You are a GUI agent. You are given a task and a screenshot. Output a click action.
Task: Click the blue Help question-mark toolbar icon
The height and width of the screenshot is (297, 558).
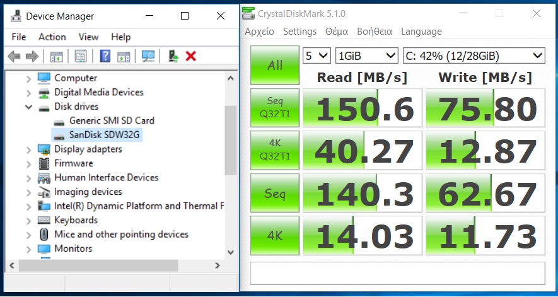pos(105,56)
